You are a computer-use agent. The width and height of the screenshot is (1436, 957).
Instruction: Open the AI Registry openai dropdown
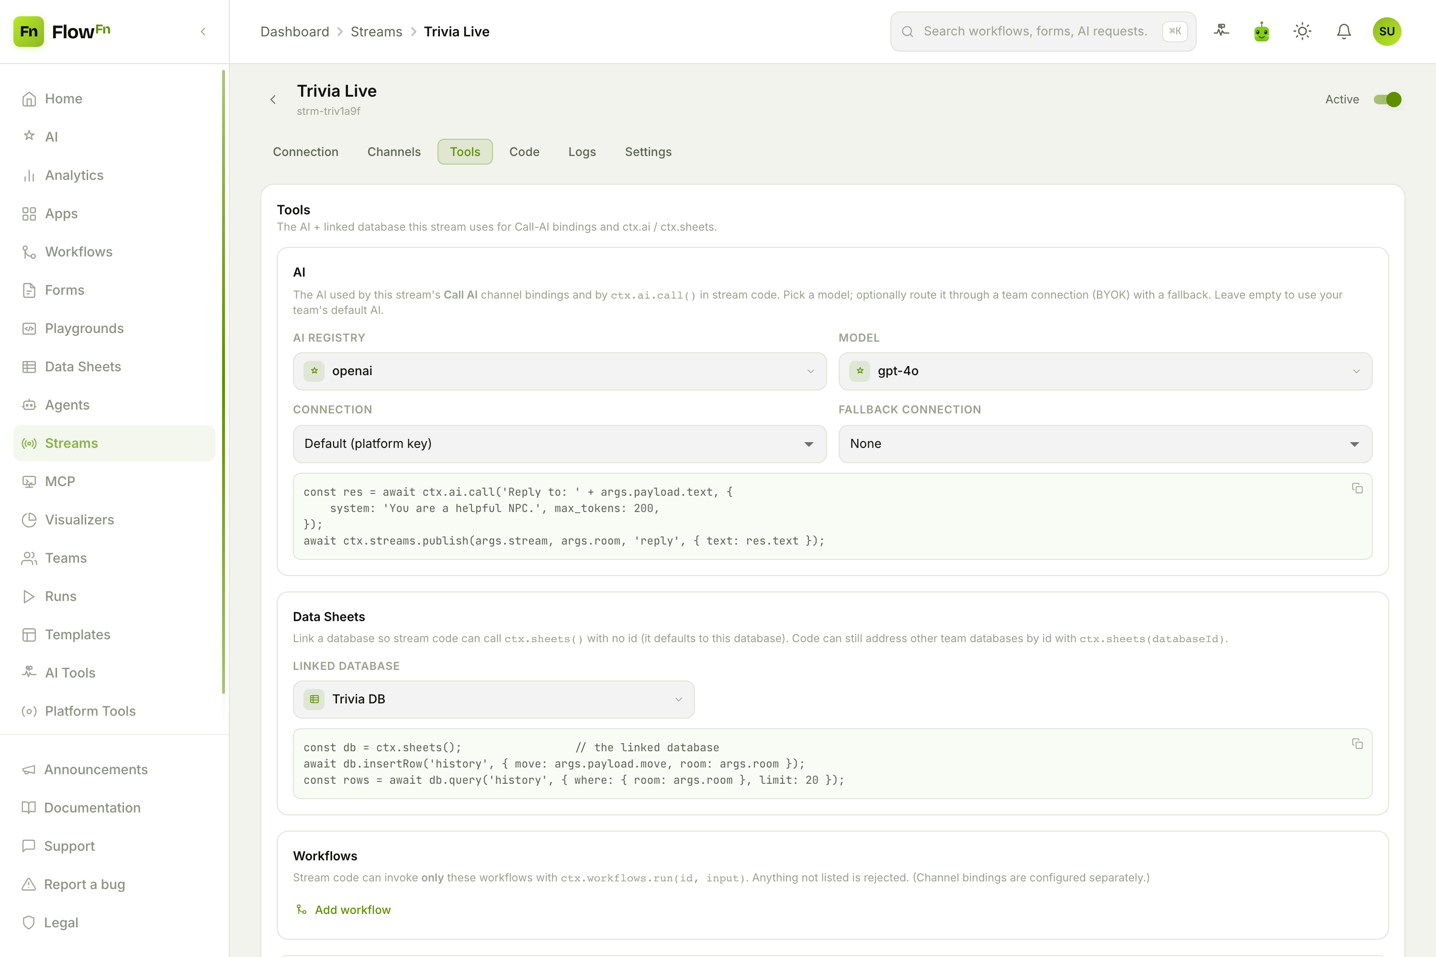click(x=559, y=371)
